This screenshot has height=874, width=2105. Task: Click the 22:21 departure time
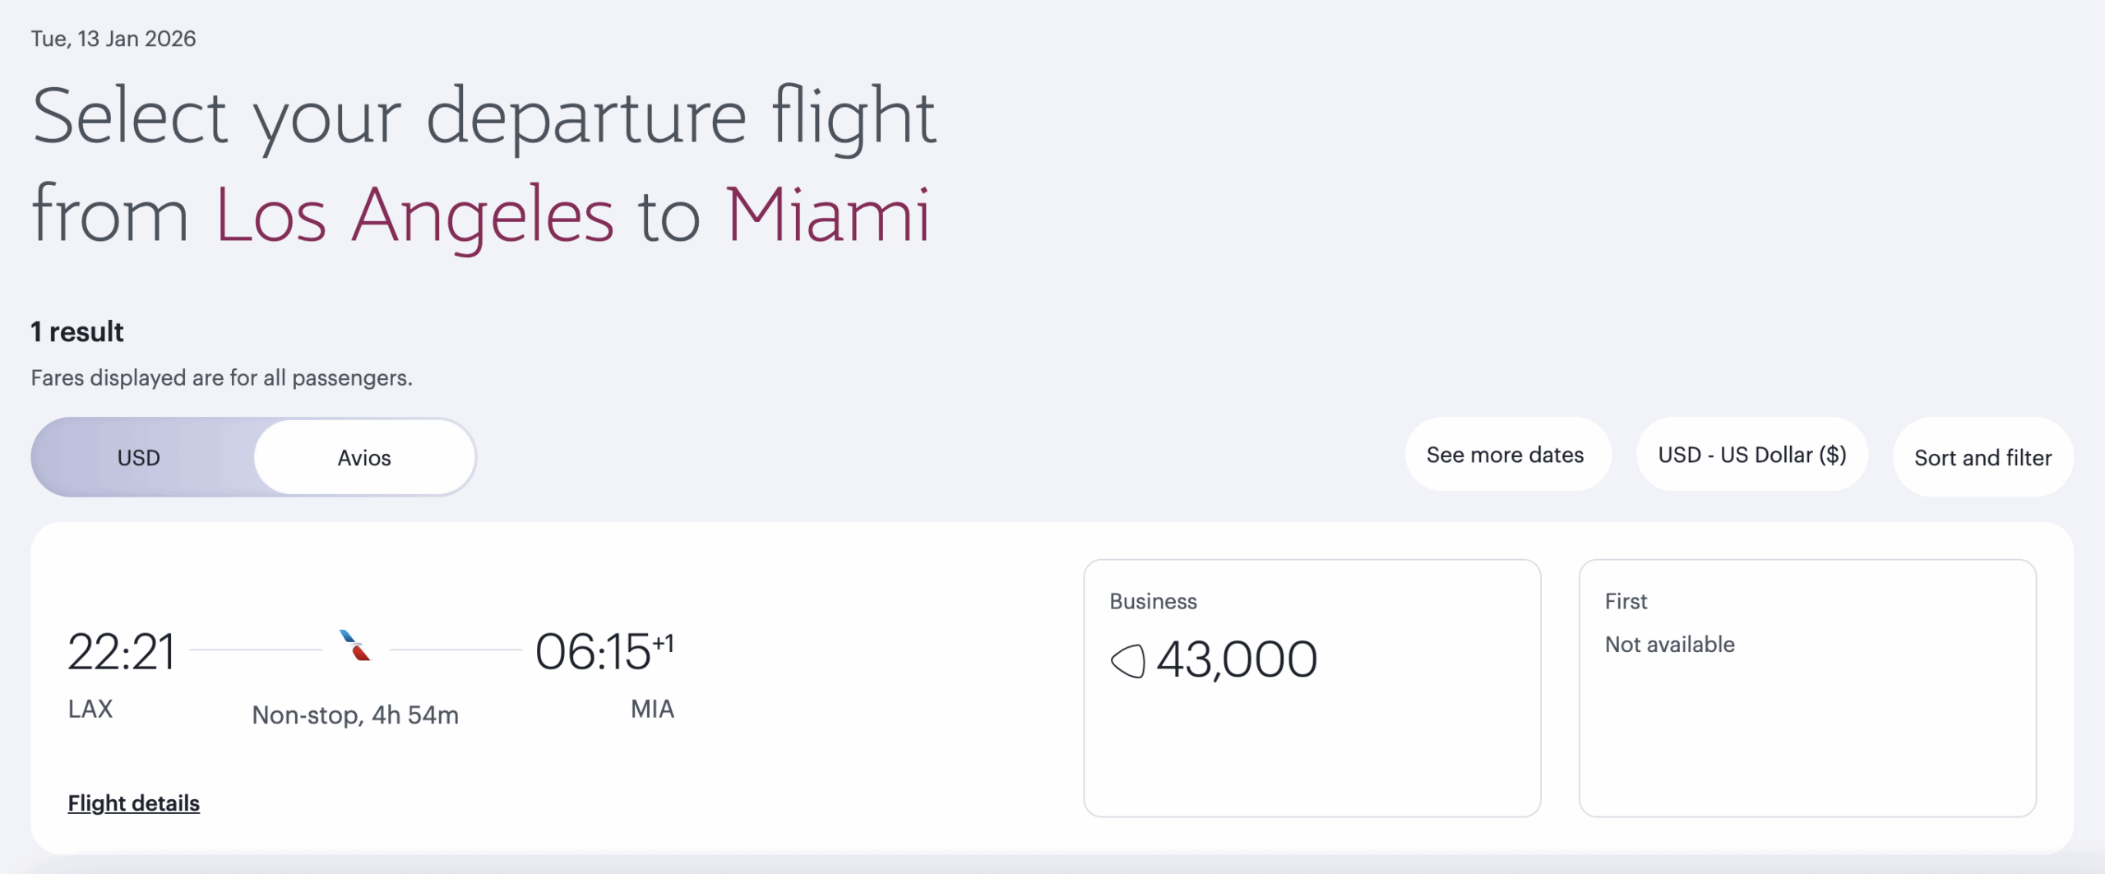point(122,653)
